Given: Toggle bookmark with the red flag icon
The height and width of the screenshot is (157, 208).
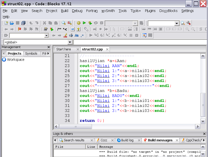Looking at the screenshot, I should pos(19,29).
